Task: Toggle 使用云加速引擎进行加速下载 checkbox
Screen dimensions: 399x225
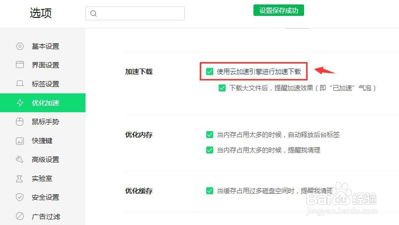Action: tap(210, 72)
